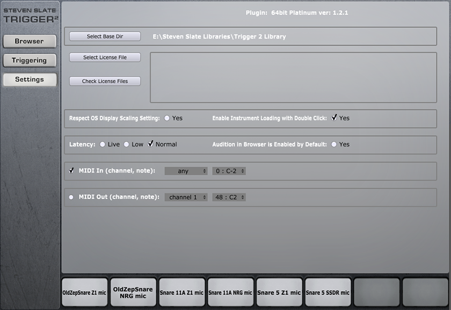The height and width of the screenshot is (310, 451).
Task: Enable Audition in Browser by default
Action: click(334, 144)
